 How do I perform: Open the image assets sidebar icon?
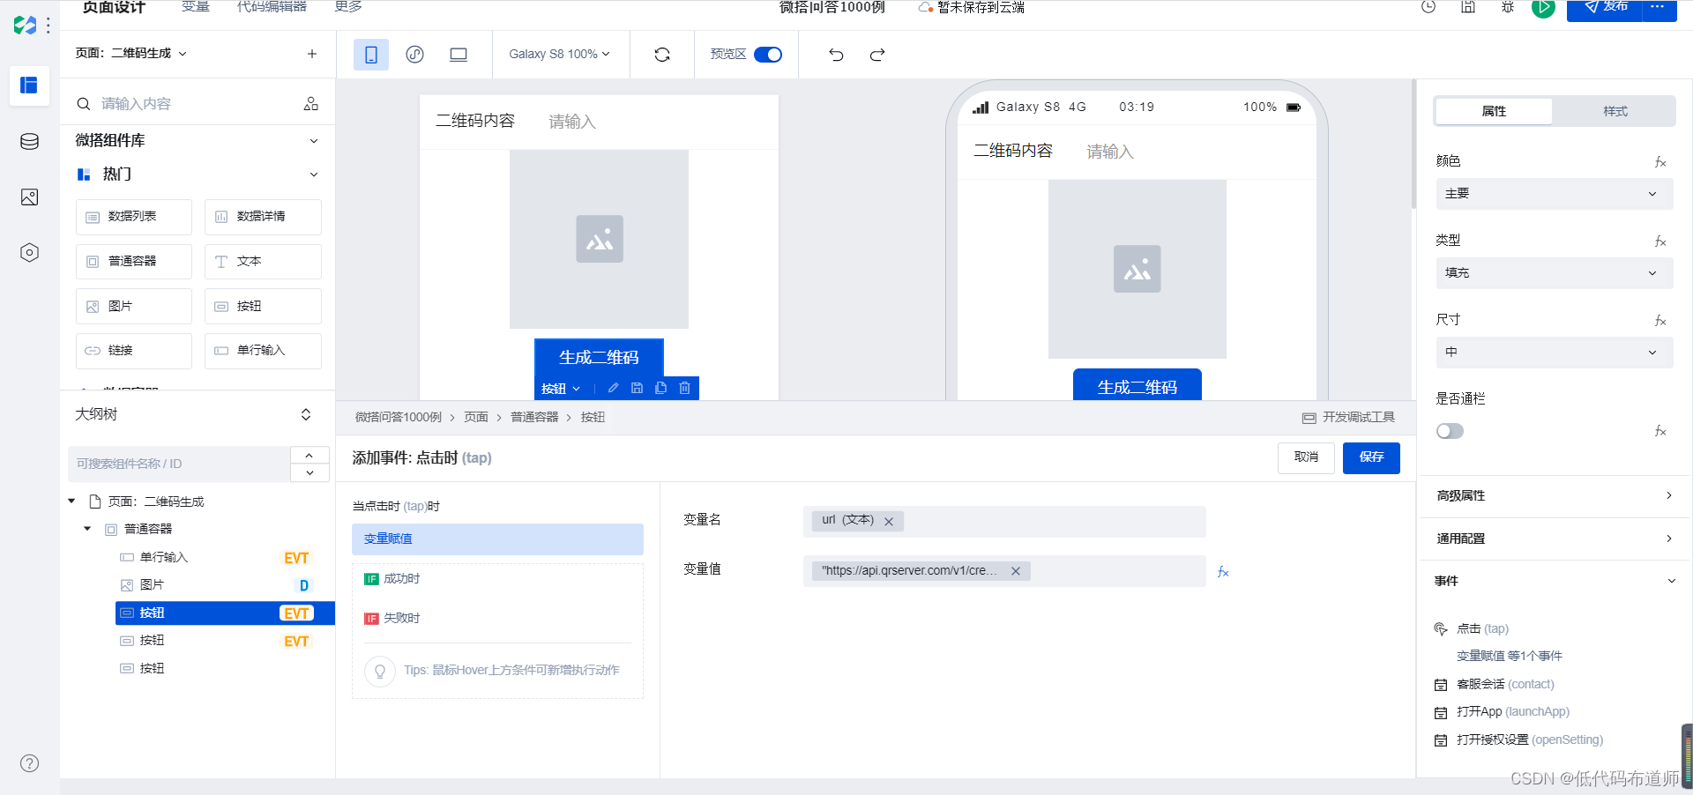coord(29,197)
